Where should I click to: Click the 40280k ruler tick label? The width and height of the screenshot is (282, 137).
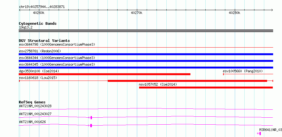[x=234, y=13]
